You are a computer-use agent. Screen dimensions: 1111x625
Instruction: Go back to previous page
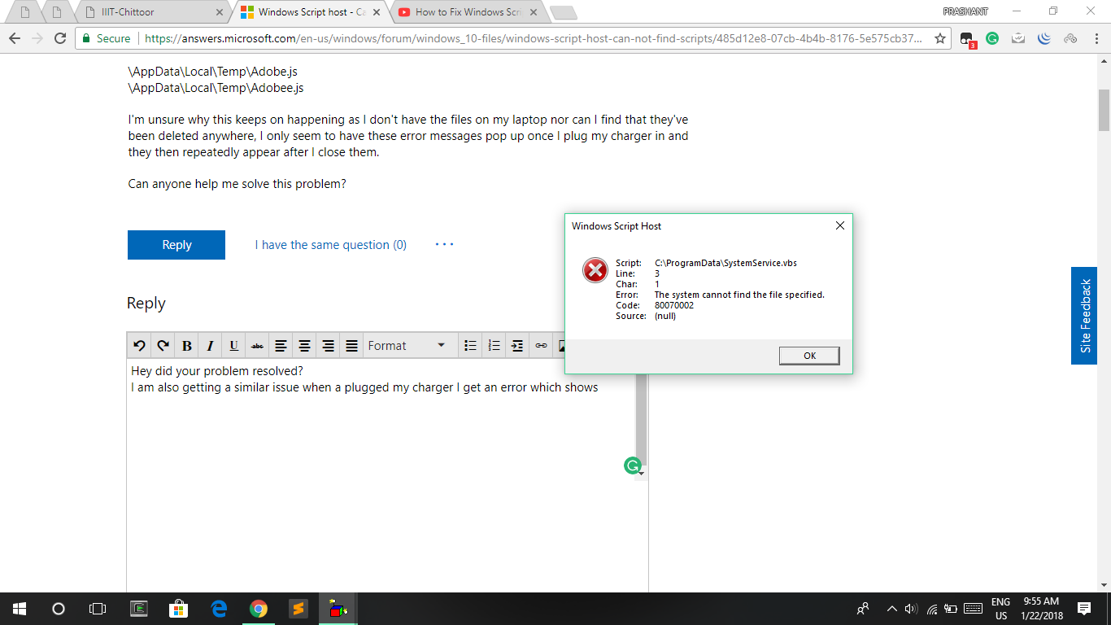[x=15, y=38]
